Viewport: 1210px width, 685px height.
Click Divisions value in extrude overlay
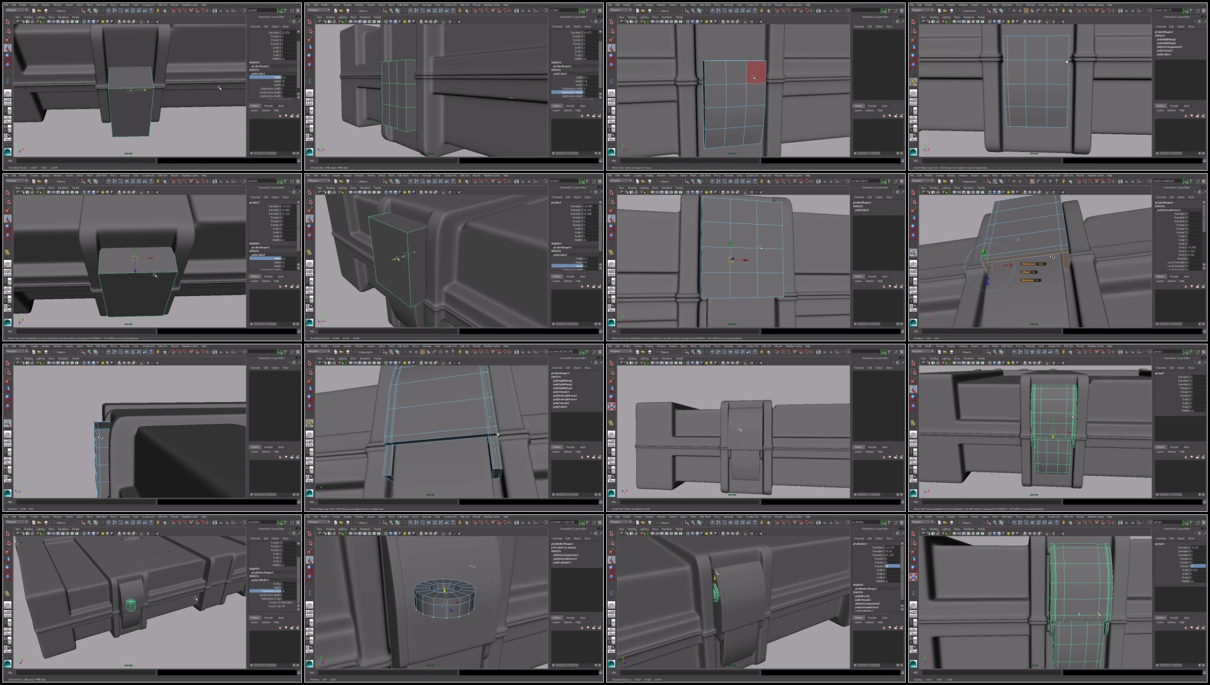pyautogui.click(x=1037, y=280)
